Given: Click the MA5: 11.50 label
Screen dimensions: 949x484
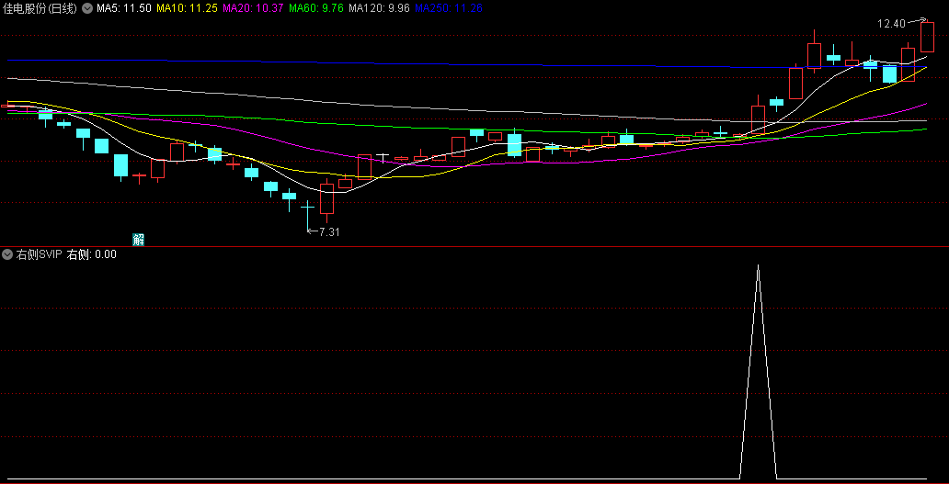Looking at the screenshot, I should (123, 8).
